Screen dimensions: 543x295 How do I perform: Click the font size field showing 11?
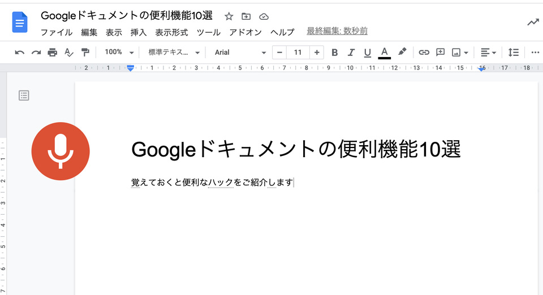298,53
